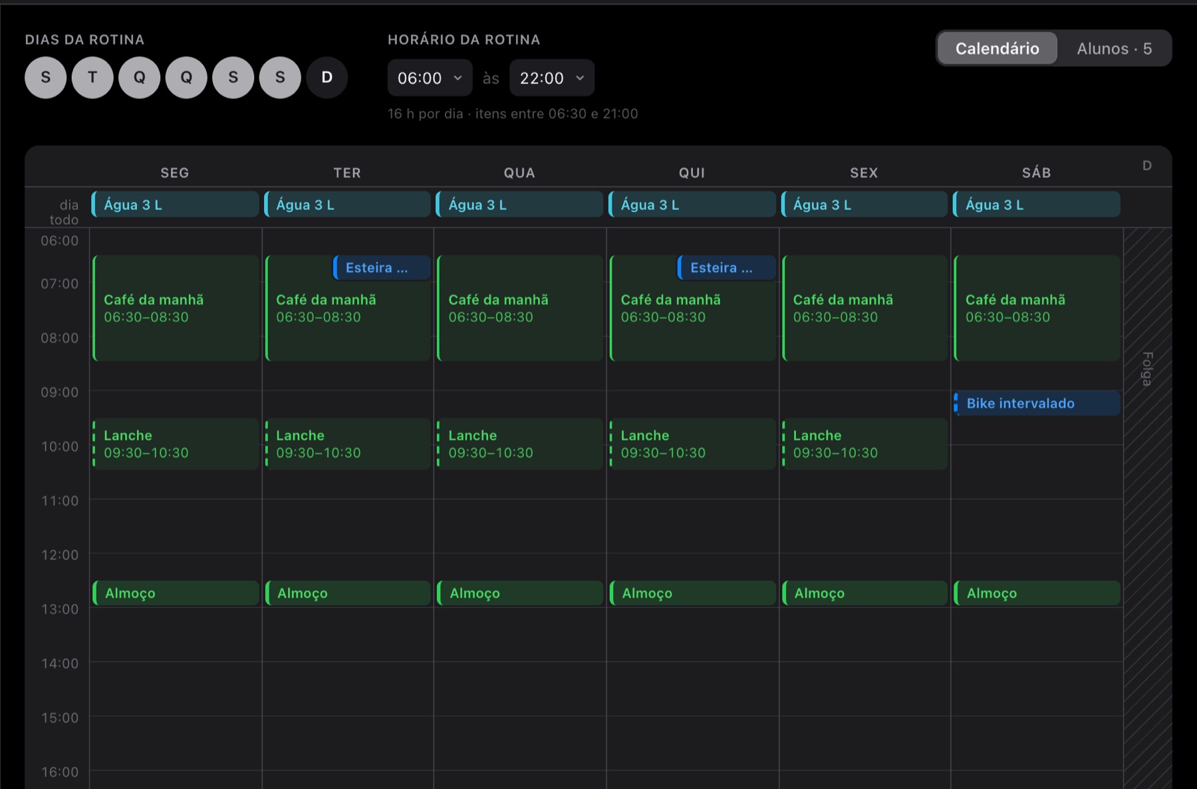Open the Almoço event on SEX
Screen dimensions: 1197x789
(864, 593)
